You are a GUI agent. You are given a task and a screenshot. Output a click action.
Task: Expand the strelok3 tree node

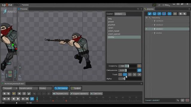(x=152, y=25)
